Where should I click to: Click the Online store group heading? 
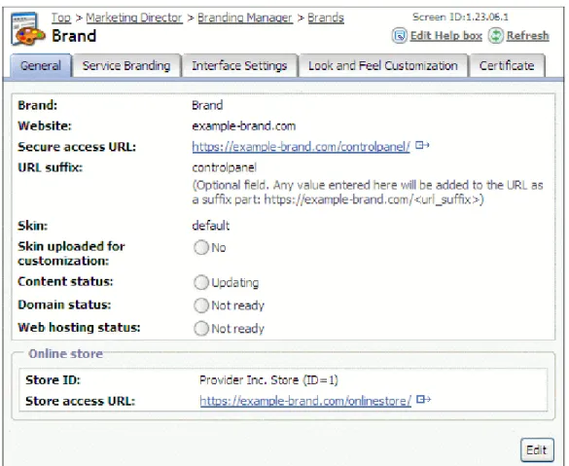[x=65, y=353]
